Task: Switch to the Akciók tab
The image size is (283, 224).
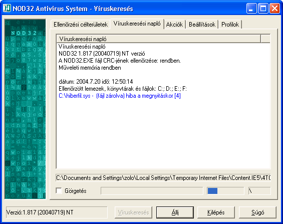Action: 174,25
